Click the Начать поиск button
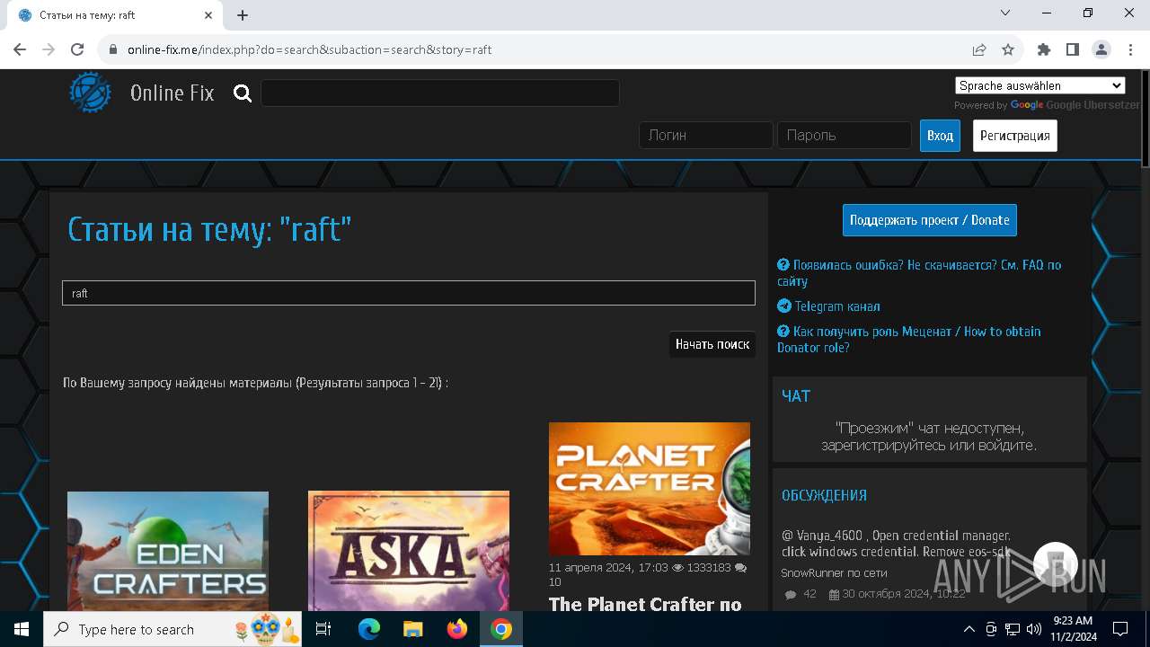The height and width of the screenshot is (647, 1150). 712,344
